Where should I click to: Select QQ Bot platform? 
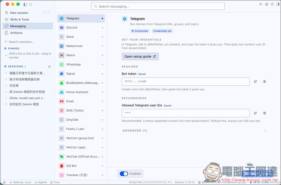[x=81, y=166]
